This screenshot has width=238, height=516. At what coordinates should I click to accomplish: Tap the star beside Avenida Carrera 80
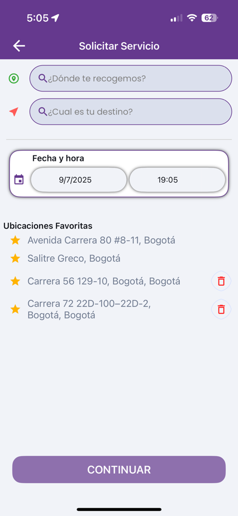[15, 240]
